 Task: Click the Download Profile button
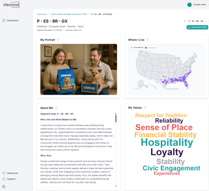[197, 27]
